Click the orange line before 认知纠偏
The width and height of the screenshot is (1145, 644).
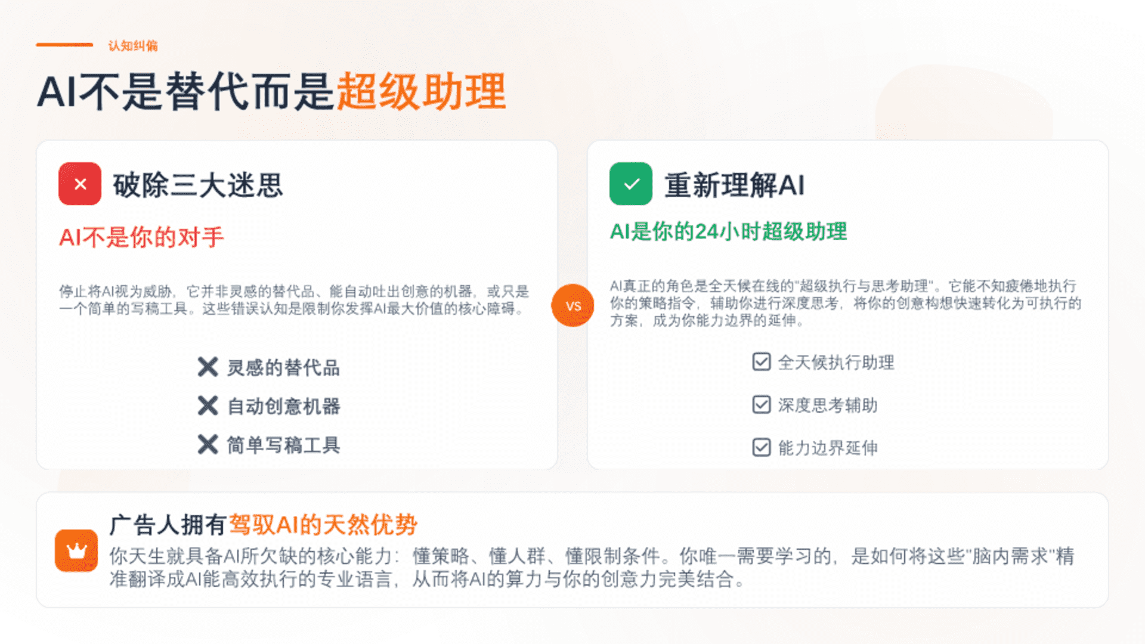click(x=64, y=45)
